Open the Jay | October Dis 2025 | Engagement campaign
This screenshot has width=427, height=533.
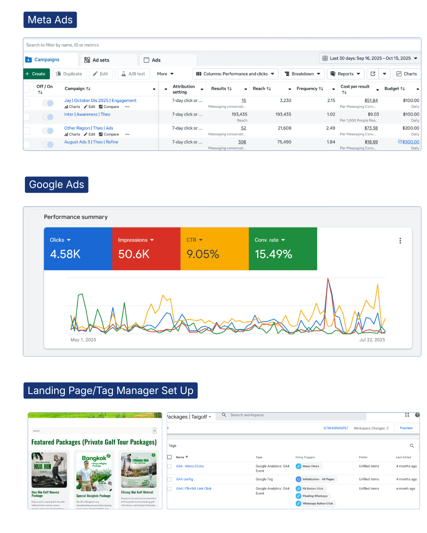[x=100, y=101]
